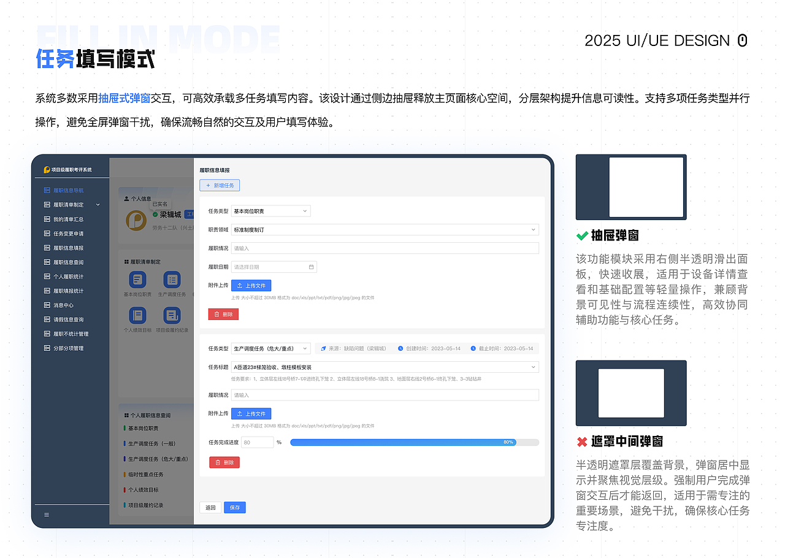The image size is (785, 558).
Task: Click the grid icon beside 个人履职信息查询
Action: [126, 415]
